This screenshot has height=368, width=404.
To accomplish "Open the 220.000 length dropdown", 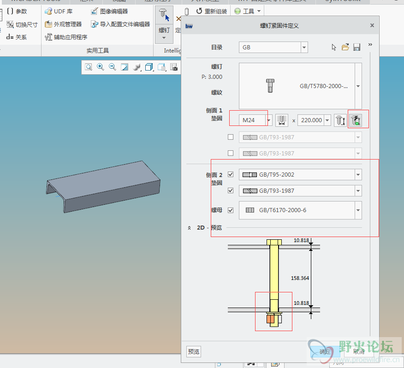I will coord(327,120).
